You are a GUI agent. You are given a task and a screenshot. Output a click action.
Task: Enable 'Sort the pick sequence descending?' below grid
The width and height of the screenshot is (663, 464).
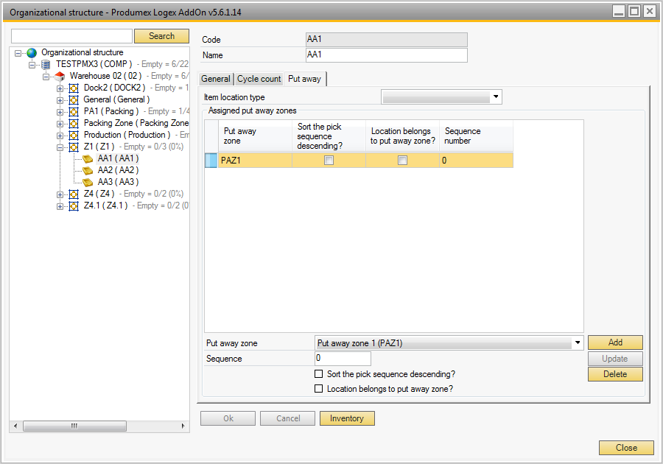point(319,375)
